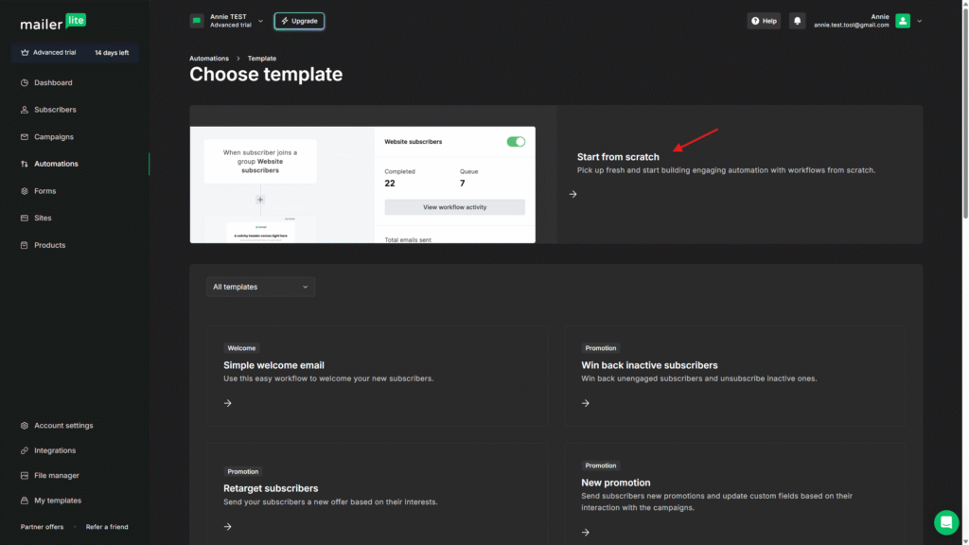Open the chat support bubble icon
The width and height of the screenshot is (969, 545).
[x=945, y=522]
